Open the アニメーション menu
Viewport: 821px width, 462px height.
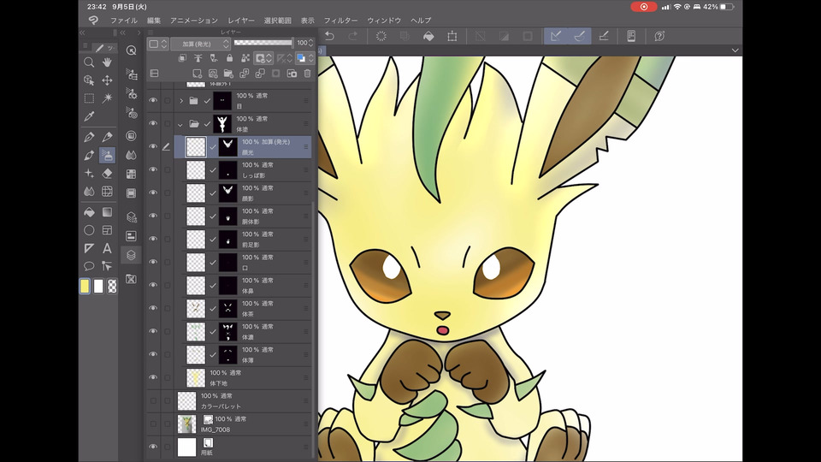tap(194, 21)
